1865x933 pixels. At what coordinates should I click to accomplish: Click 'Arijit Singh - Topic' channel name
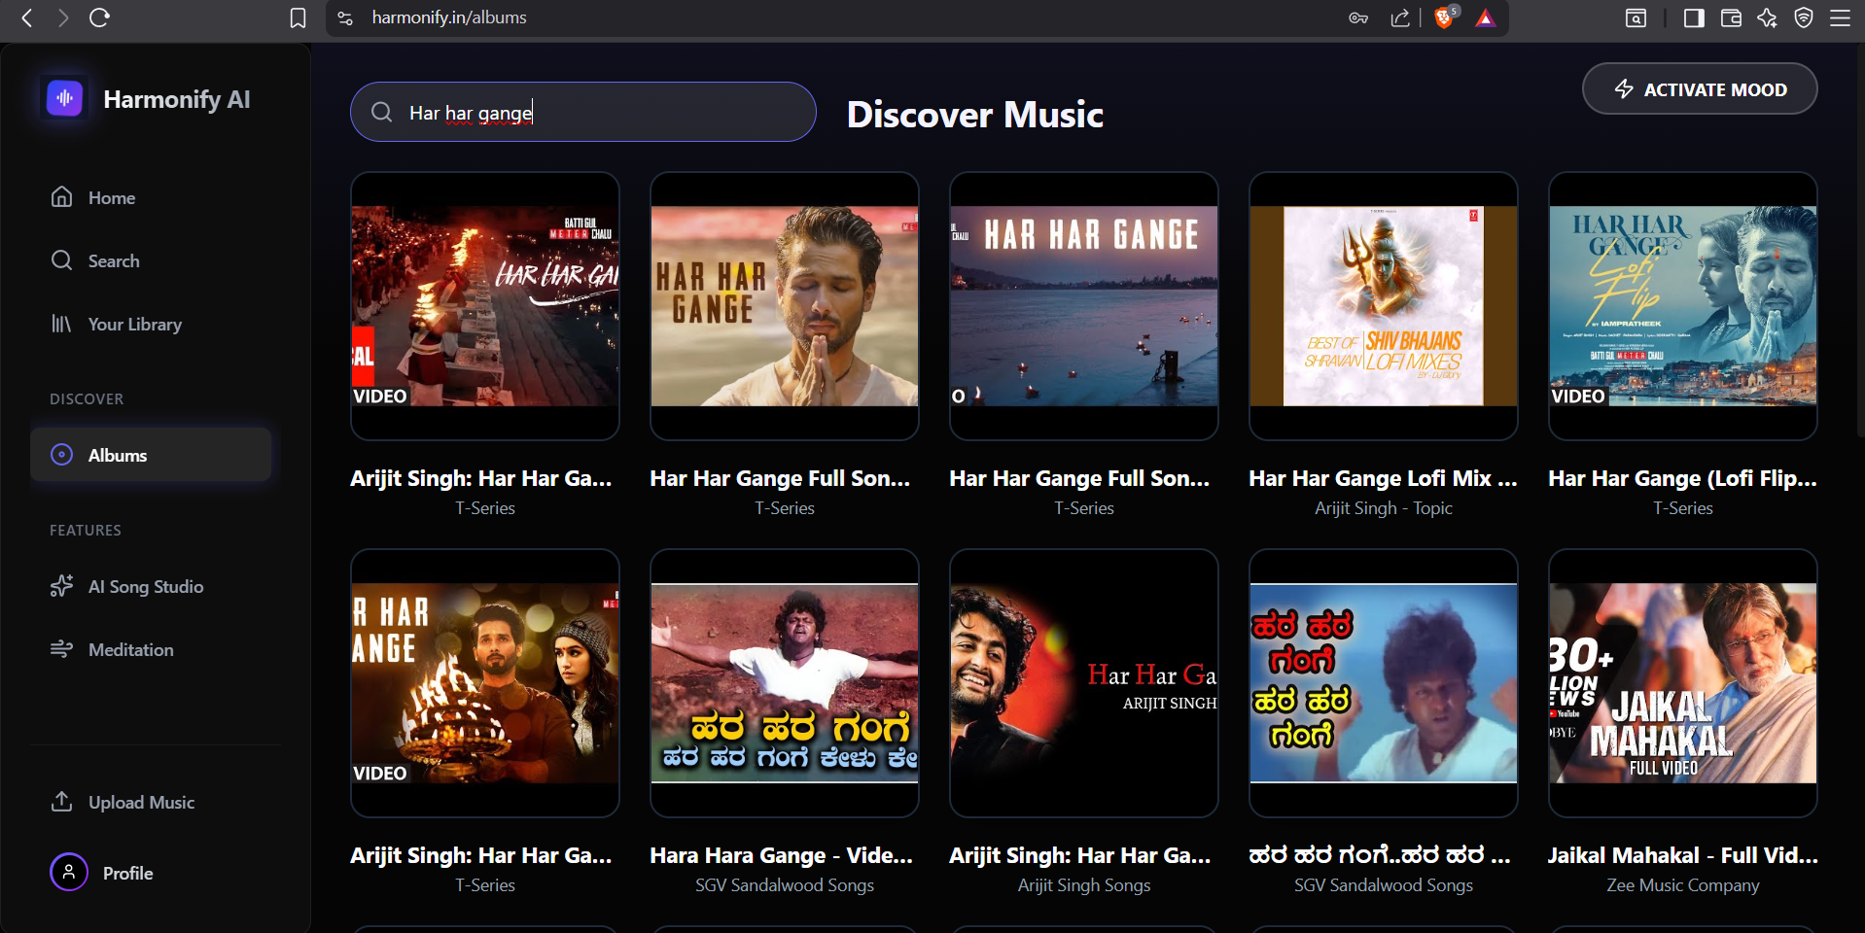[1384, 508]
